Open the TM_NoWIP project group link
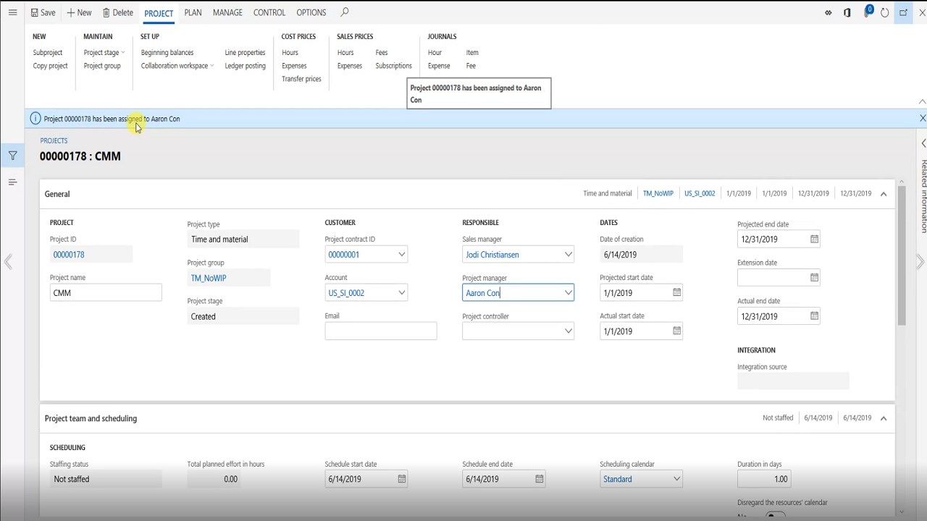This screenshot has height=521, width=927. coord(208,278)
